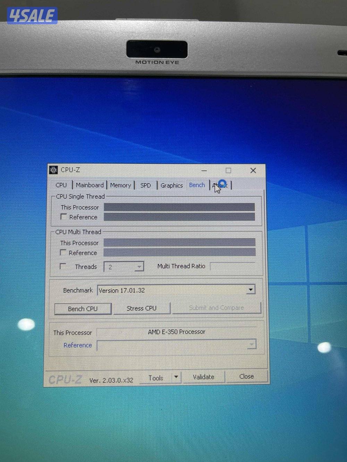Click the CPU-Z icon in the title bar
The height and width of the screenshot is (462, 347).
54,170
